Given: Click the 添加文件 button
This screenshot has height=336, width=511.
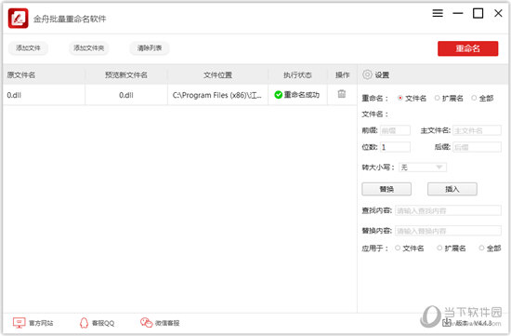Looking at the screenshot, I should point(29,48).
